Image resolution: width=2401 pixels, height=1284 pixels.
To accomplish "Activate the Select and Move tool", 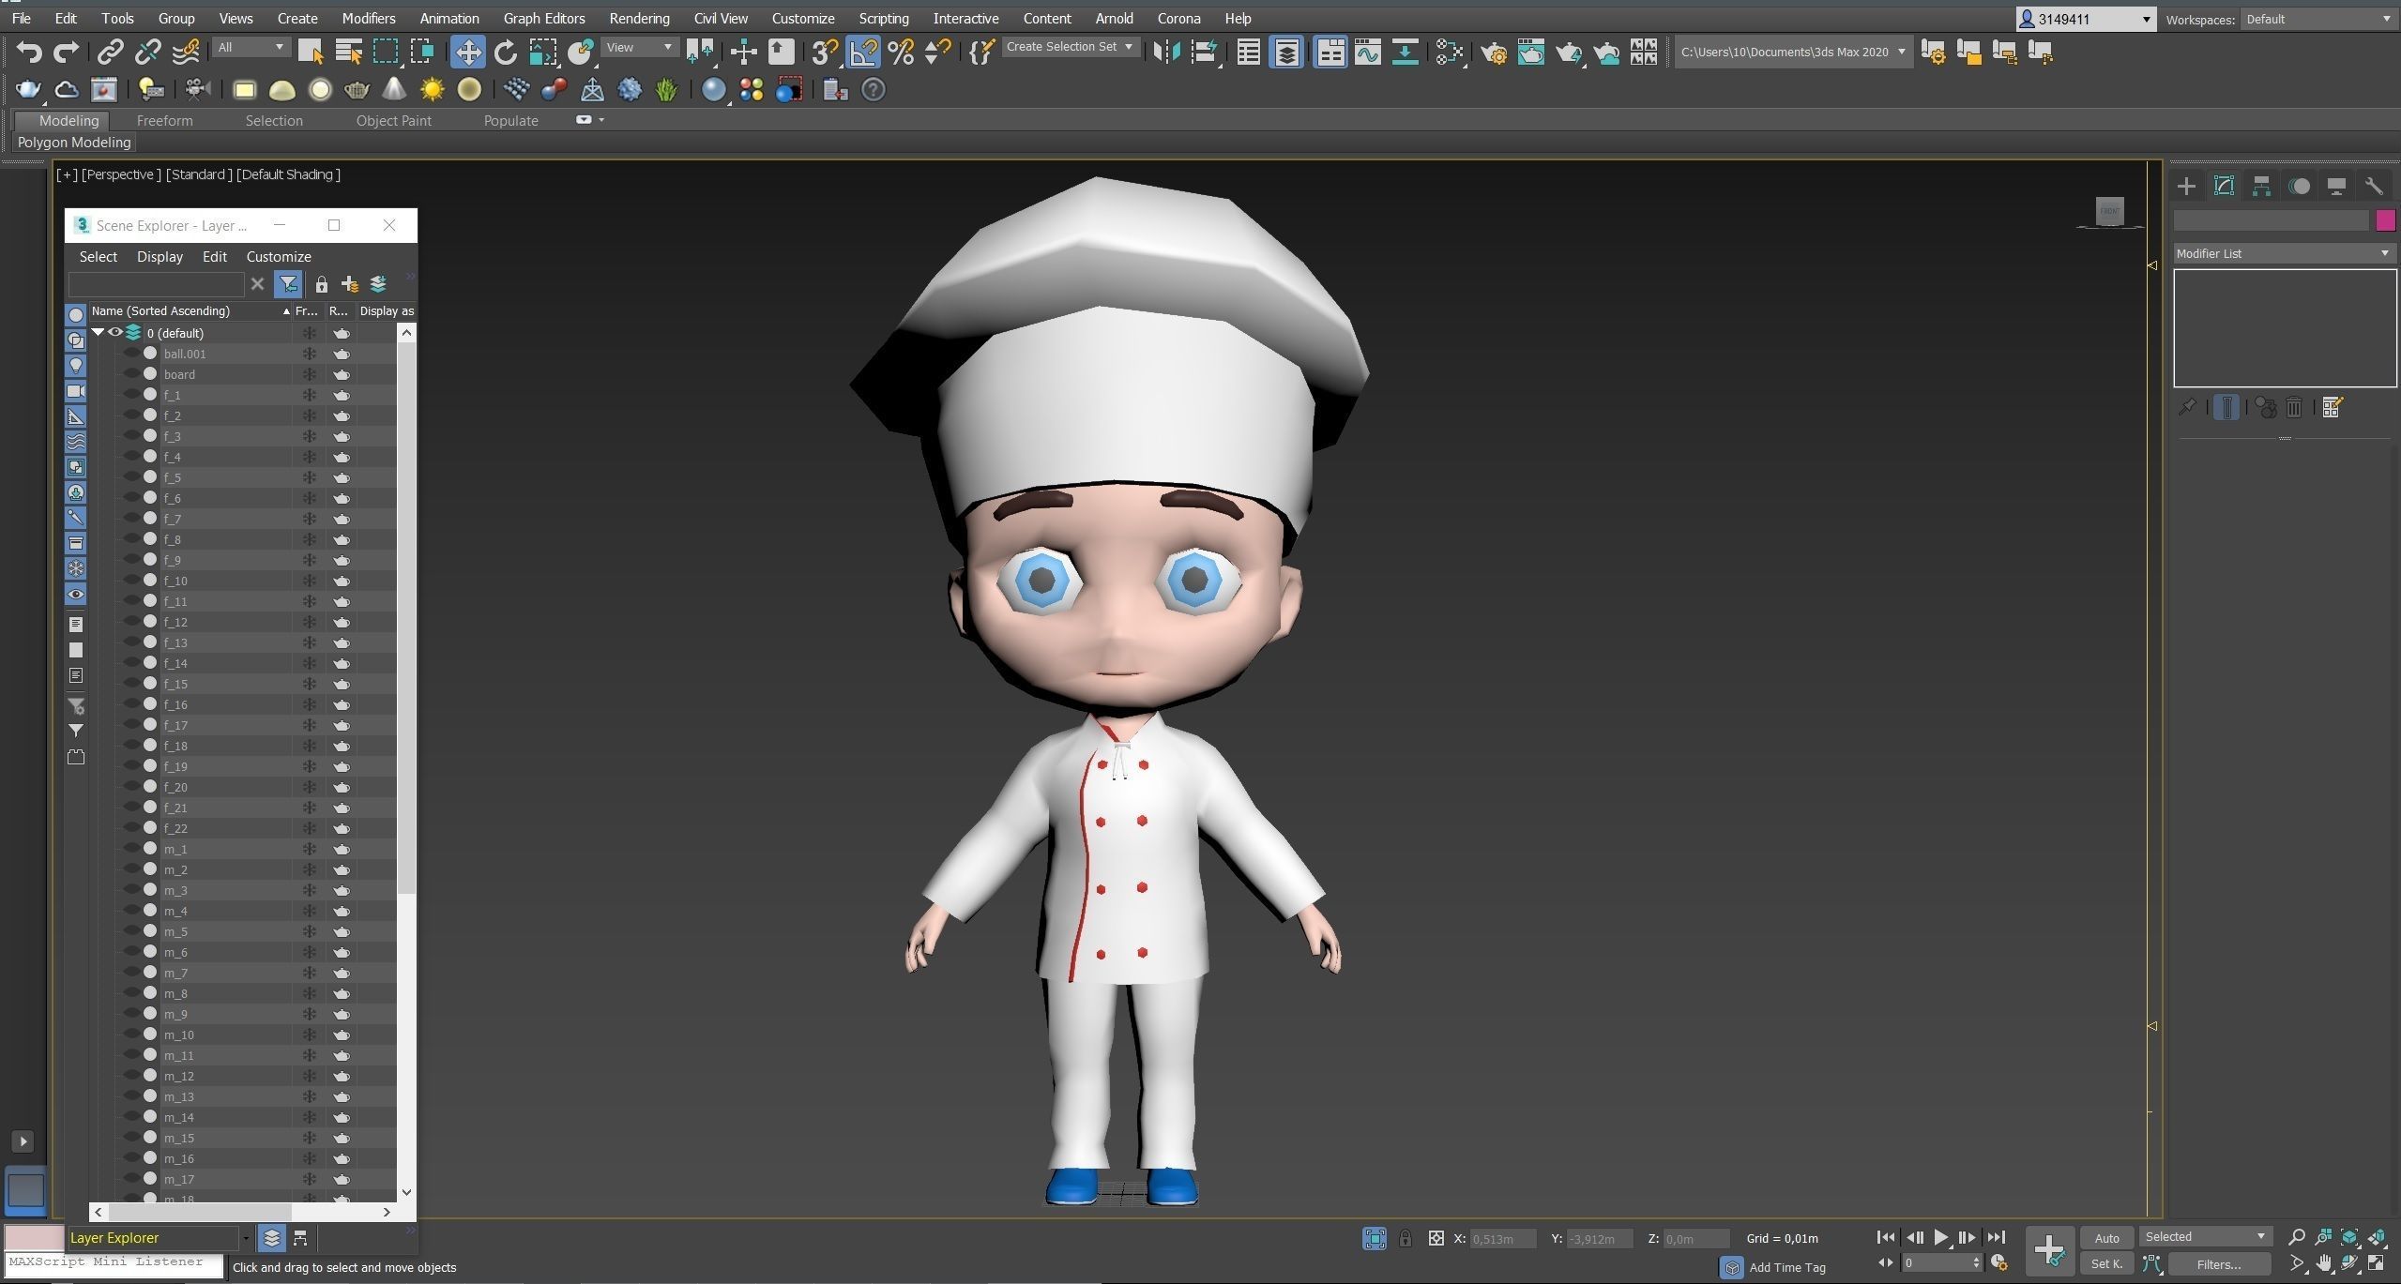I will click(x=467, y=52).
